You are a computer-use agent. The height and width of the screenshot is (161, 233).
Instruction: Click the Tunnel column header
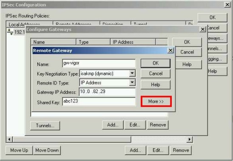coord(158,23)
